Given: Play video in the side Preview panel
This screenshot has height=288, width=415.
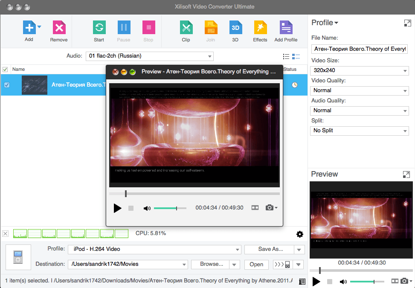Looking at the screenshot, I should point(316,282).
